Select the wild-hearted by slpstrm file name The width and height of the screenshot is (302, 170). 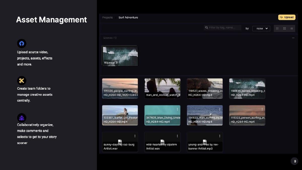point(161,147)
